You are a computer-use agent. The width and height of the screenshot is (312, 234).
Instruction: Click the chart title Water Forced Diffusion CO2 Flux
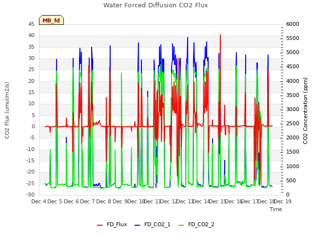(x=156, y=5)
